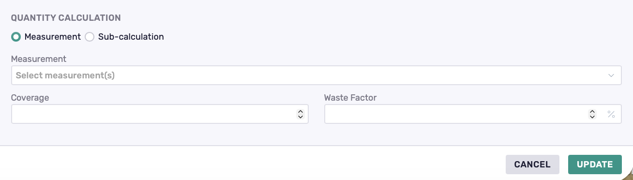Click the Sub-calculation label text
The image size is (633, 180).
pyautogui.click(x=131, y=37)
